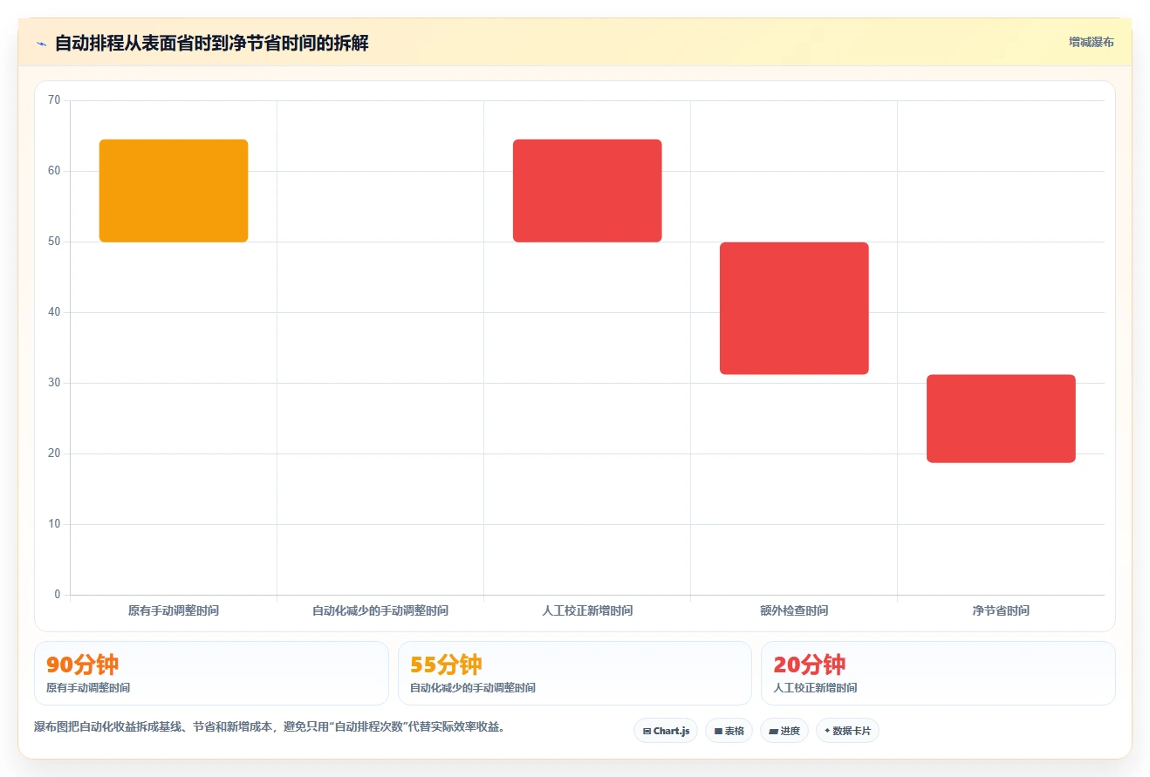Click the y-axis value 20
The image size is (1150, 777).
click(54, 453)
